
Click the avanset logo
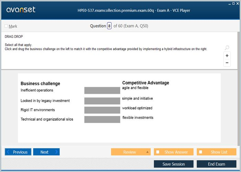21,10
